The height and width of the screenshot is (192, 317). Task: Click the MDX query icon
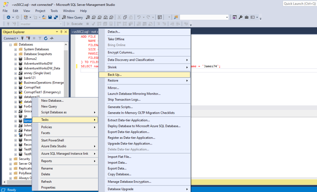coord(94,17)
